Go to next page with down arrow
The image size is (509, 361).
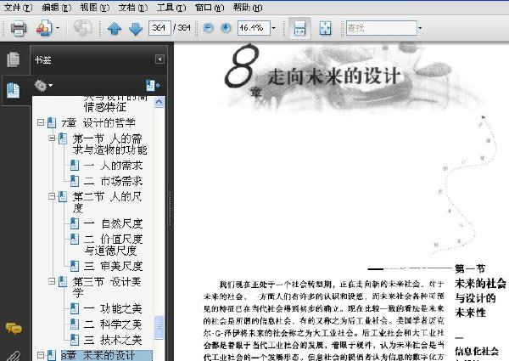[136, 29]
